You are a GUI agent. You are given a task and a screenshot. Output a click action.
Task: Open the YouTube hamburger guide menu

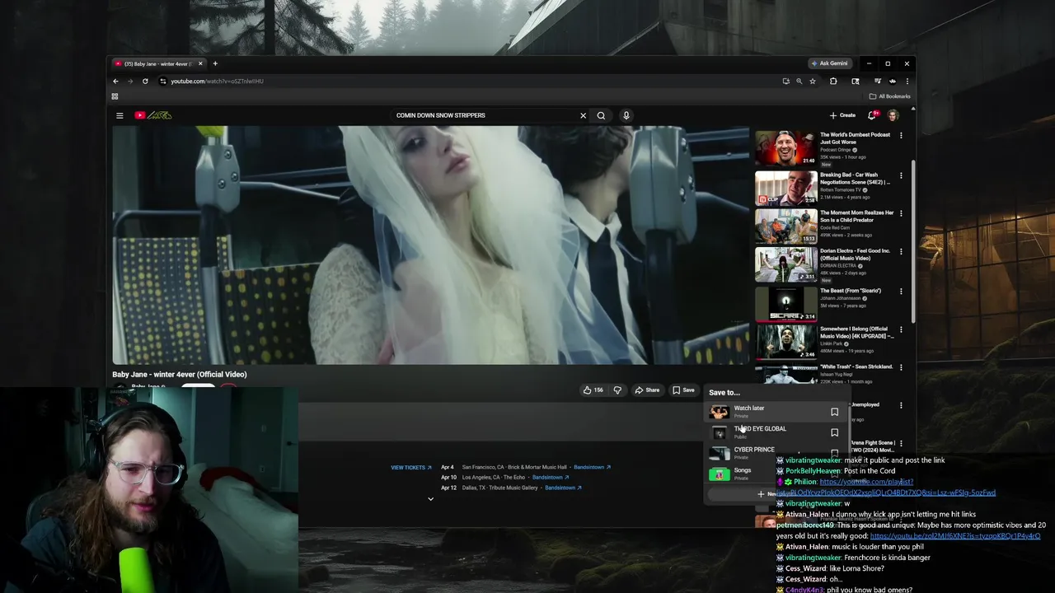pos(120,115)
